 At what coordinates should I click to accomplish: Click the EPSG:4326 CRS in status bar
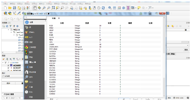click(x=179, y=98)
